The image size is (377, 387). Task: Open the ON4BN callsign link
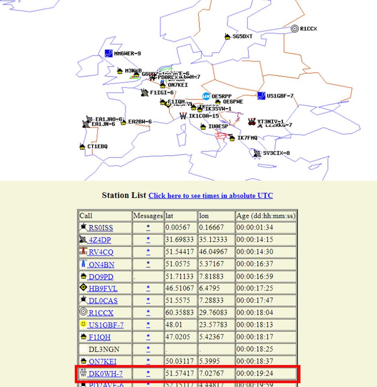click(102, 265)
